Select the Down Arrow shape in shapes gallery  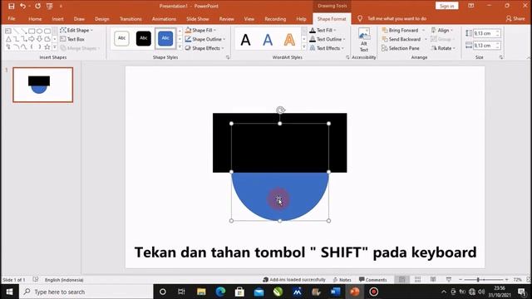[x=39, y=39]
